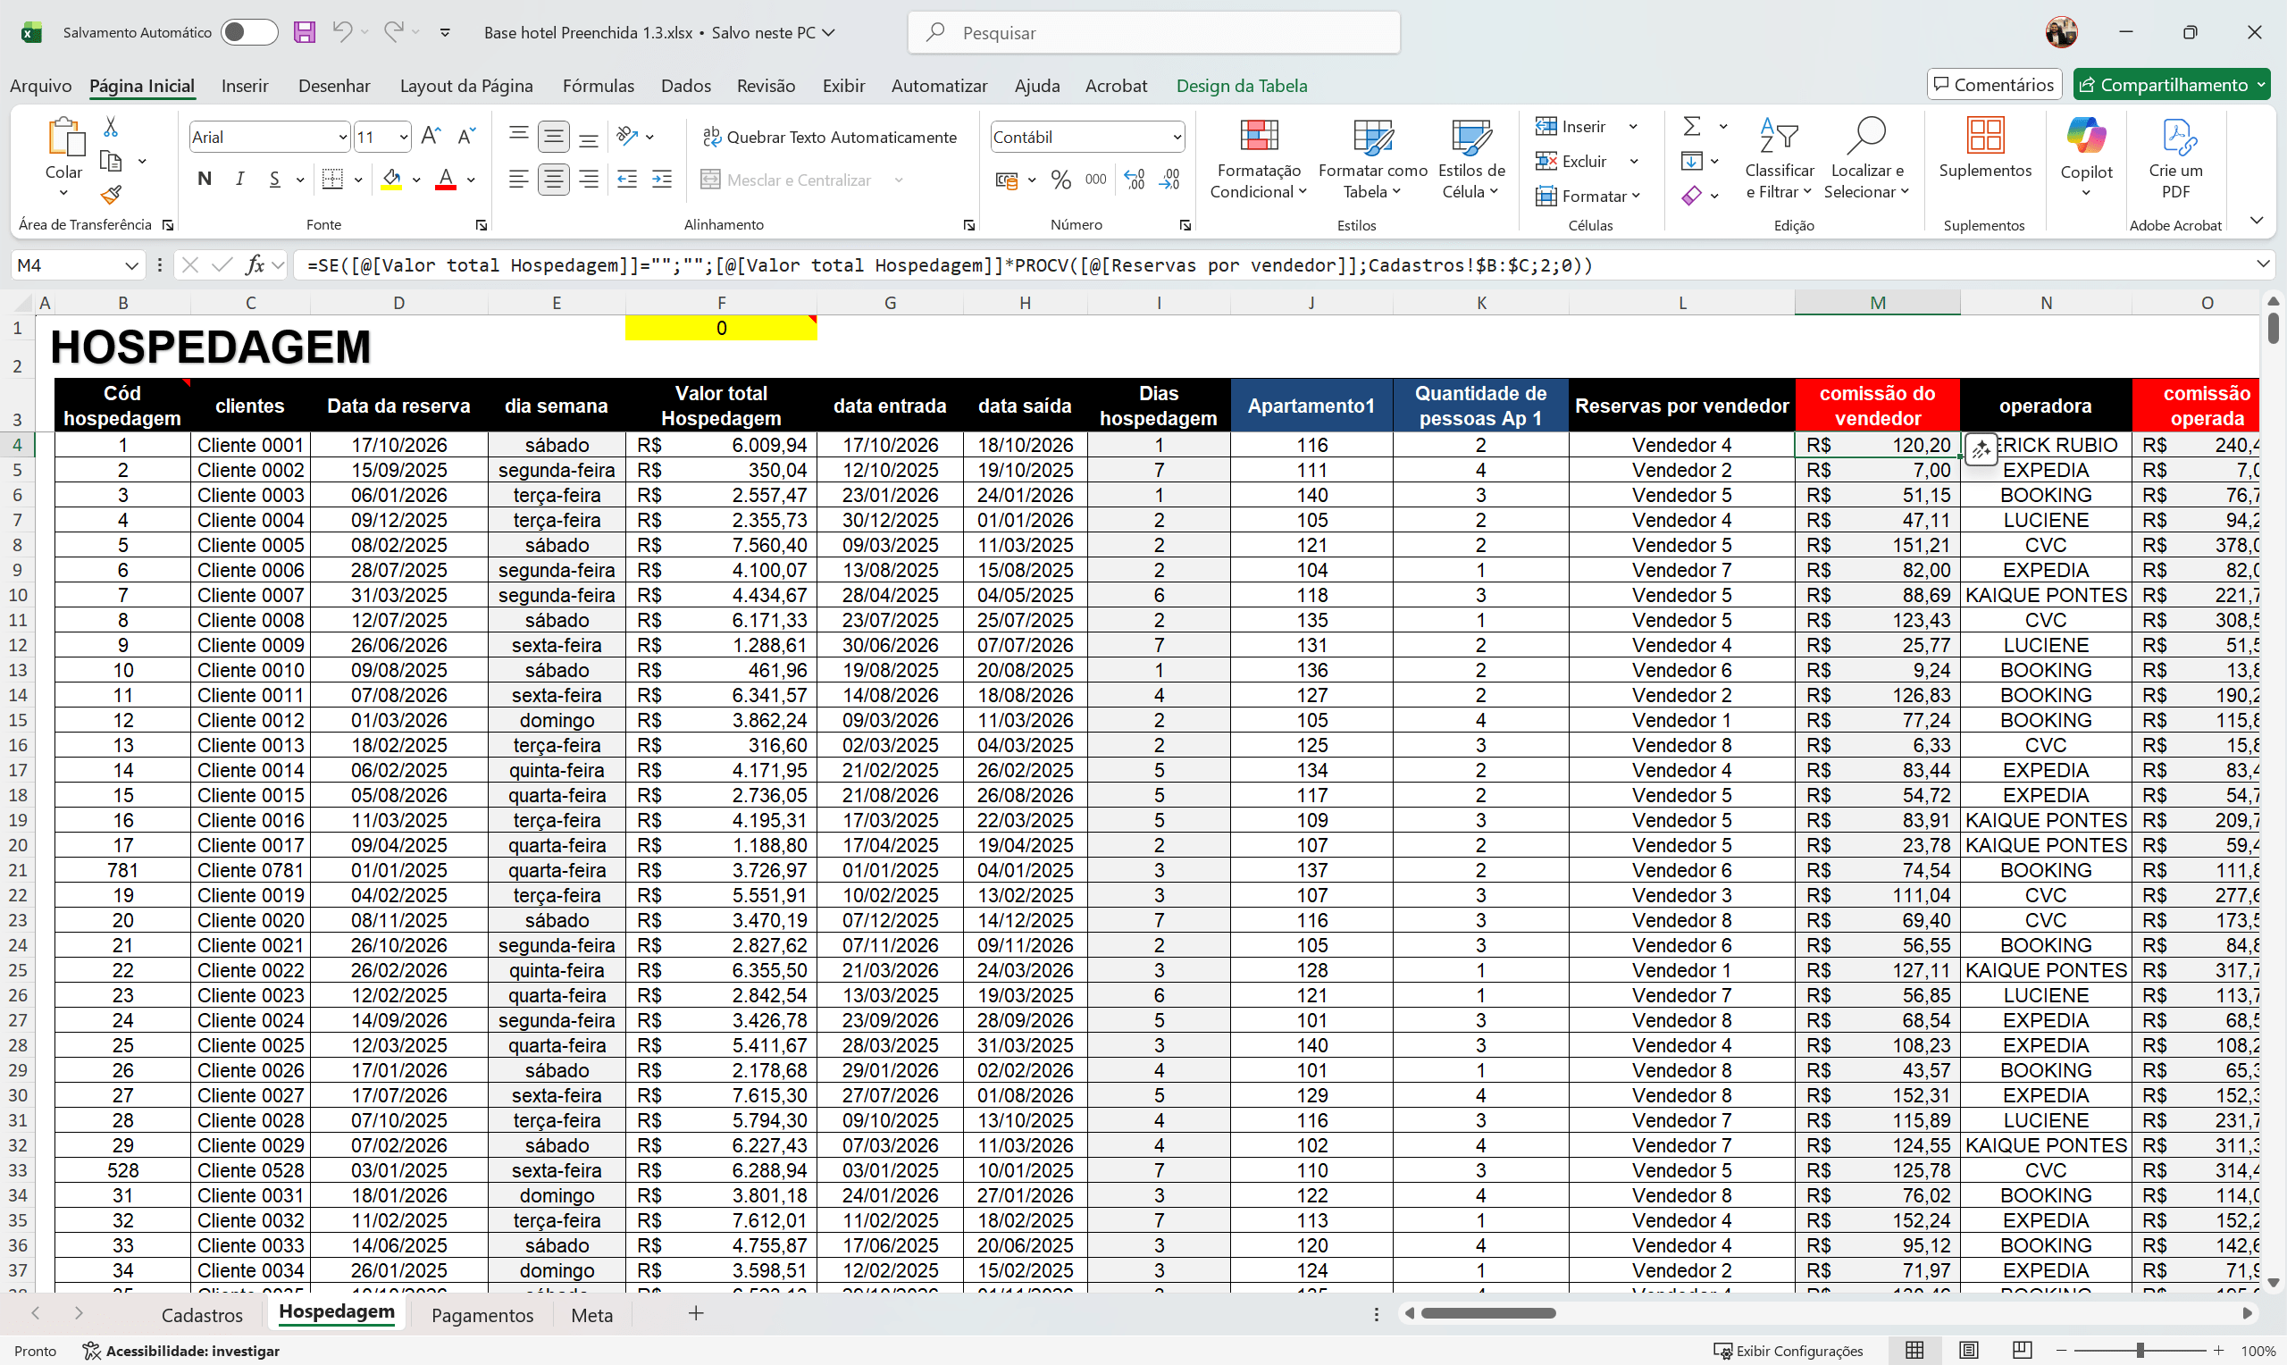Toggle Quebrar Texto Automaticamente
The image size is (2287, 1365).
[829, 137]
